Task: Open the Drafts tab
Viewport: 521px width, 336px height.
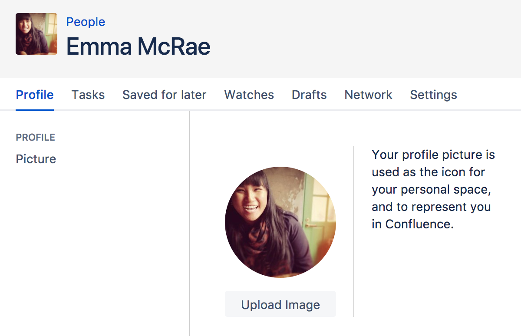Action: (x=309, y=95)
